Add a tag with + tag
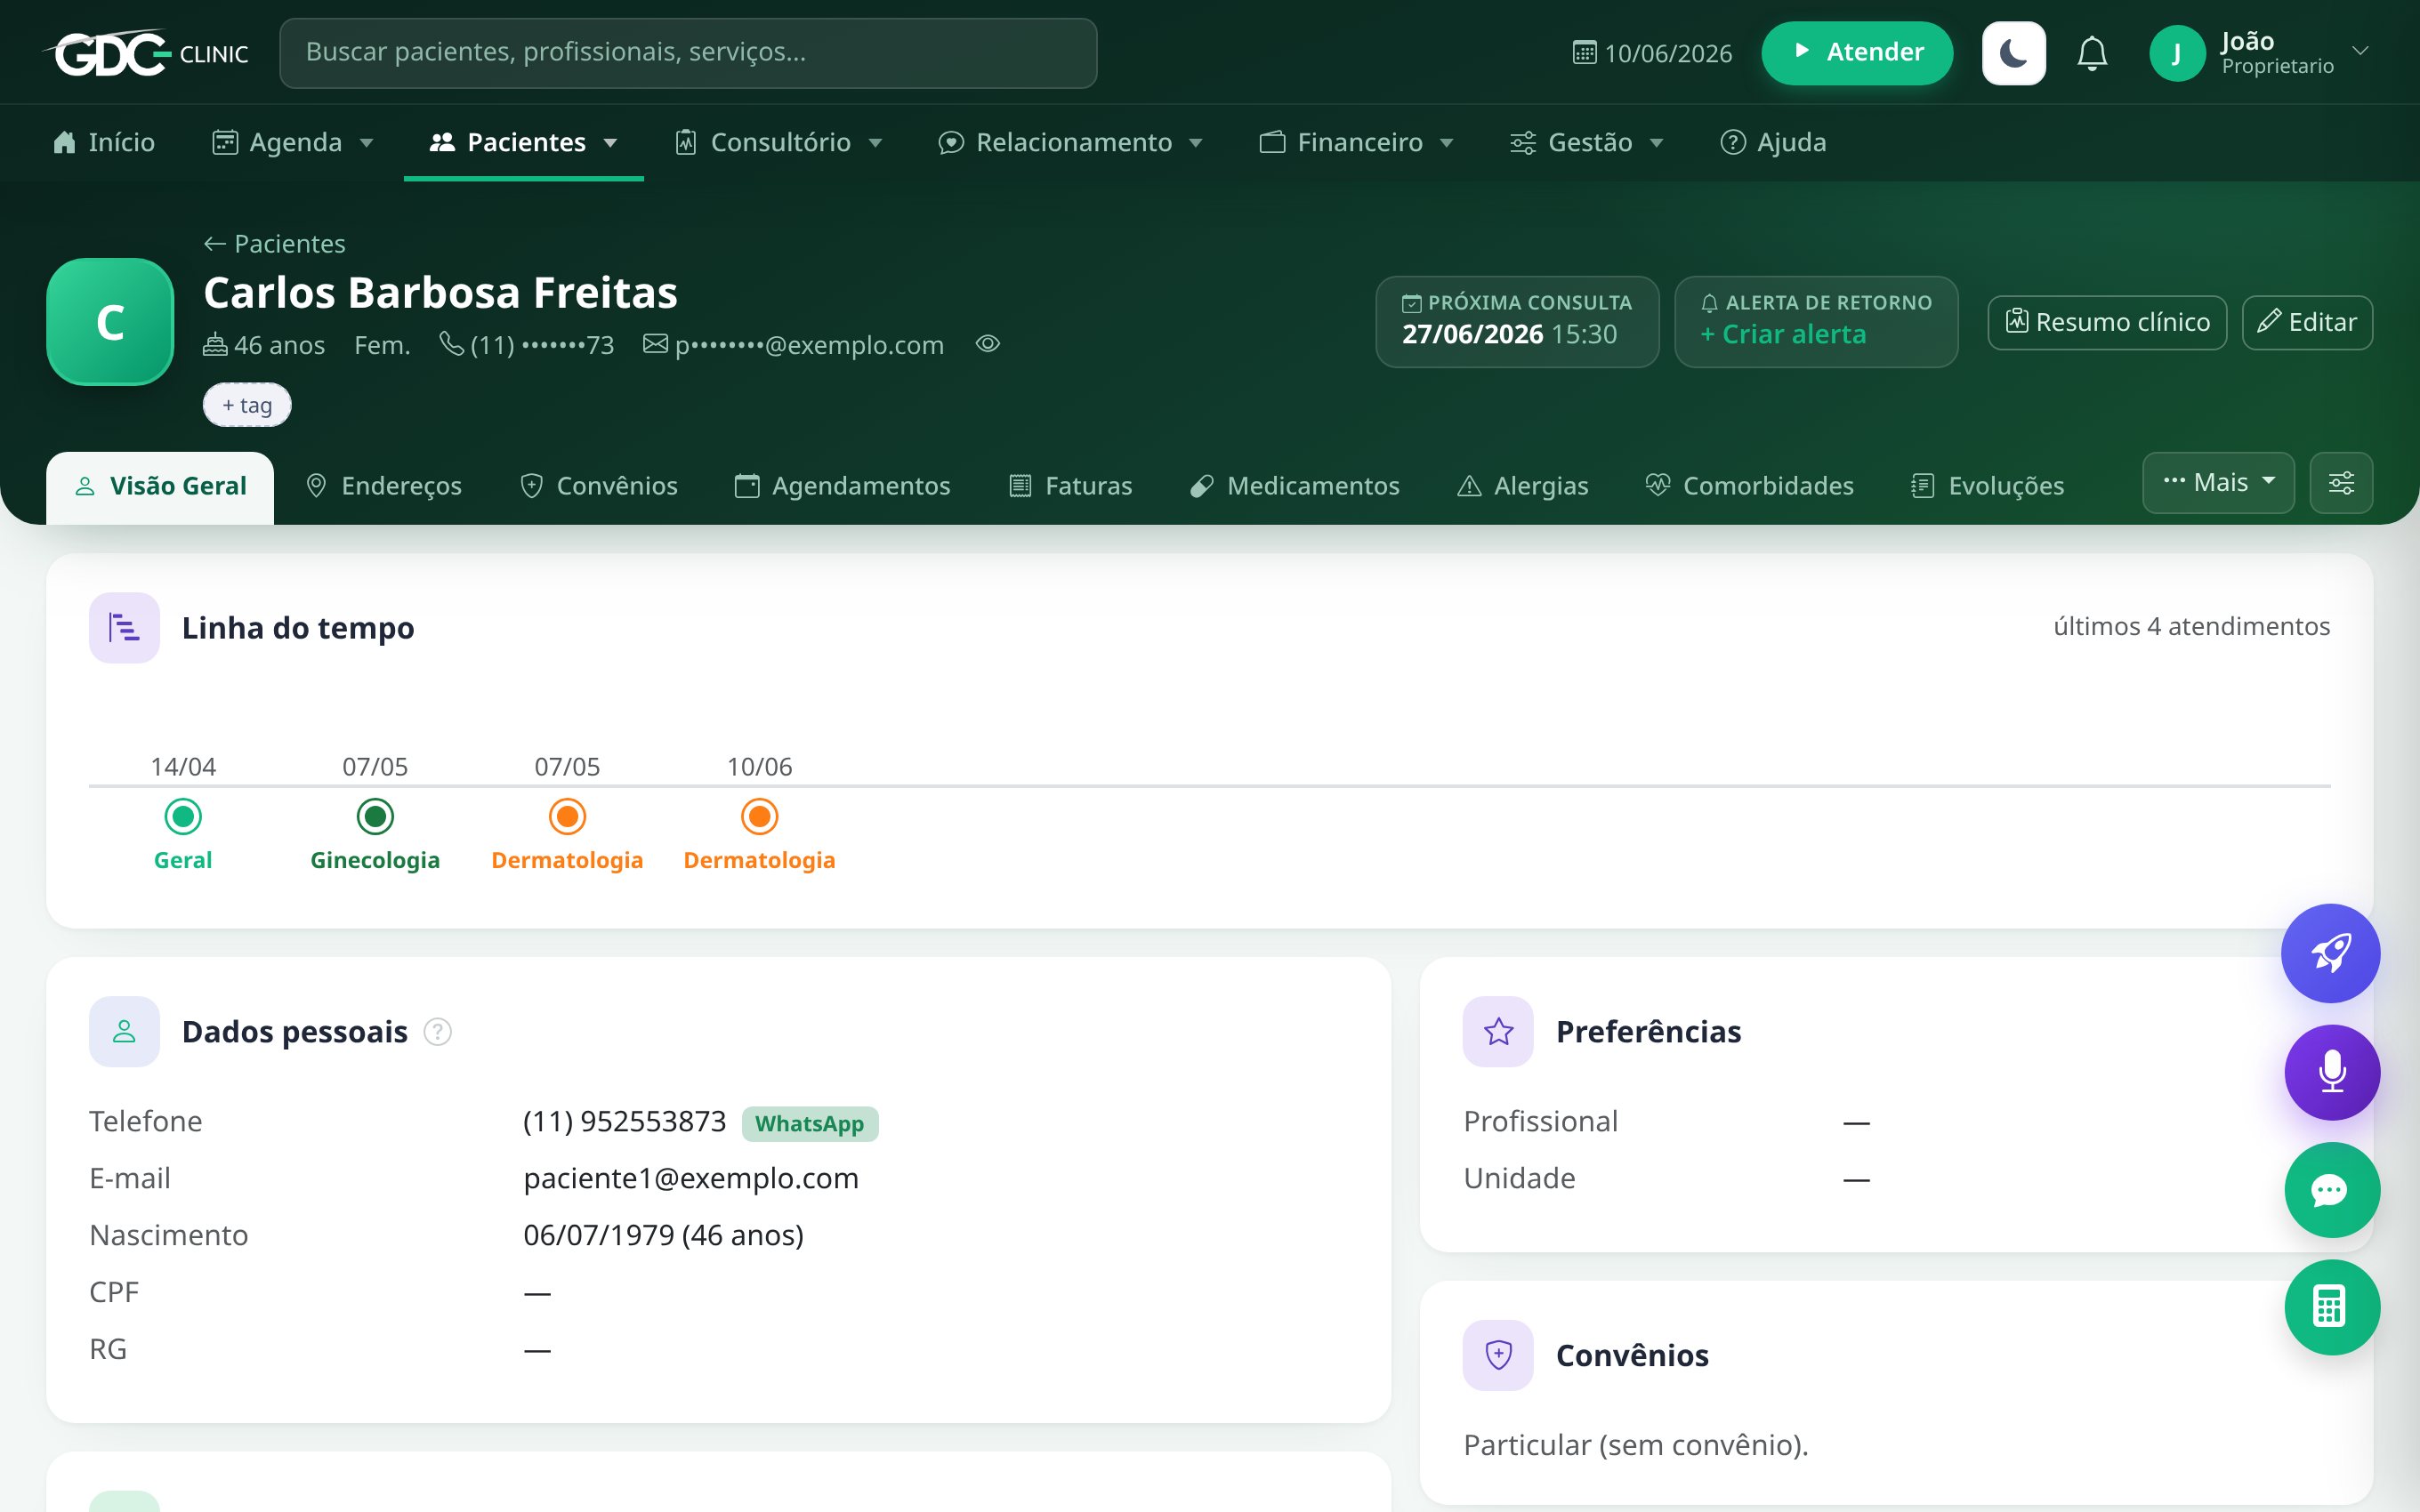The height and width of the screenshot is (1512, 2420). tap(247, 405)
